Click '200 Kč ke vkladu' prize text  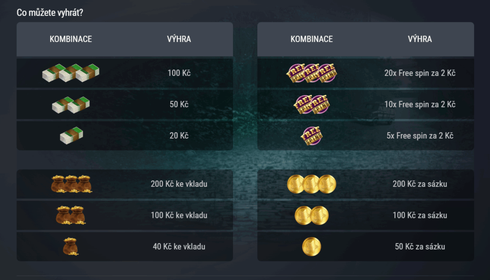179,184
